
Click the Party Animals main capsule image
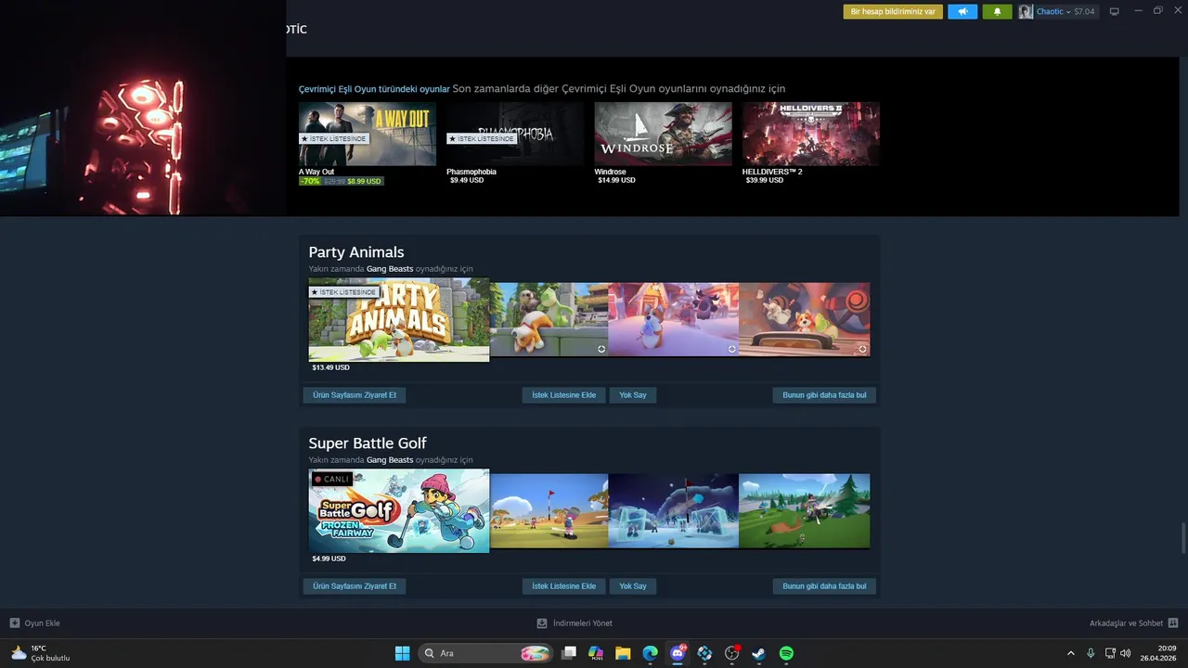click(399, 320)
